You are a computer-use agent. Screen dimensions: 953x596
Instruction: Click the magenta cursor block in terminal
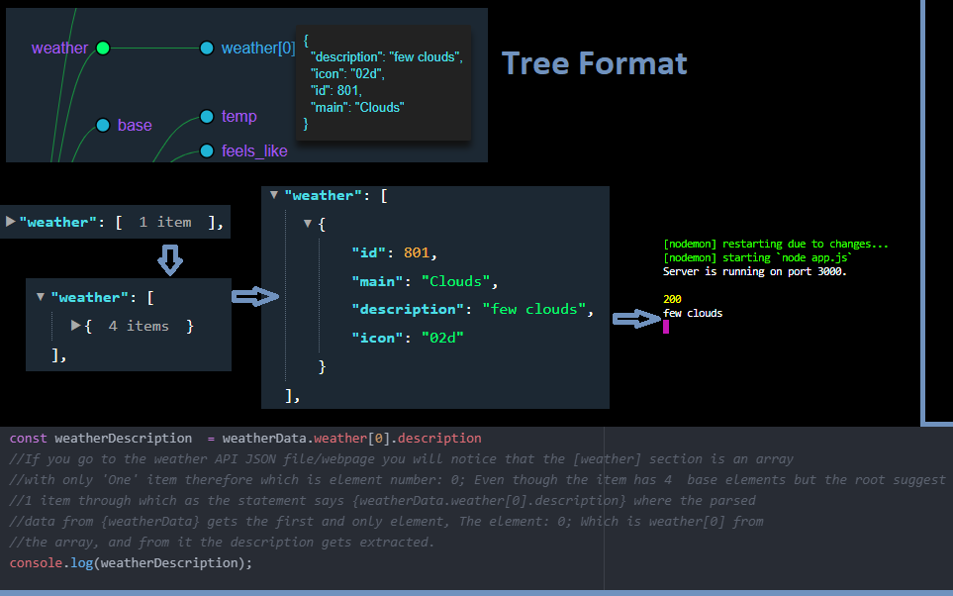coord(666,325)
